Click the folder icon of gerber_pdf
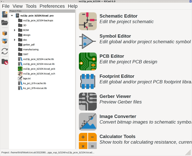The height and width of the screenshot is (156, 192). pyautogui.click(x=20, y=45)
